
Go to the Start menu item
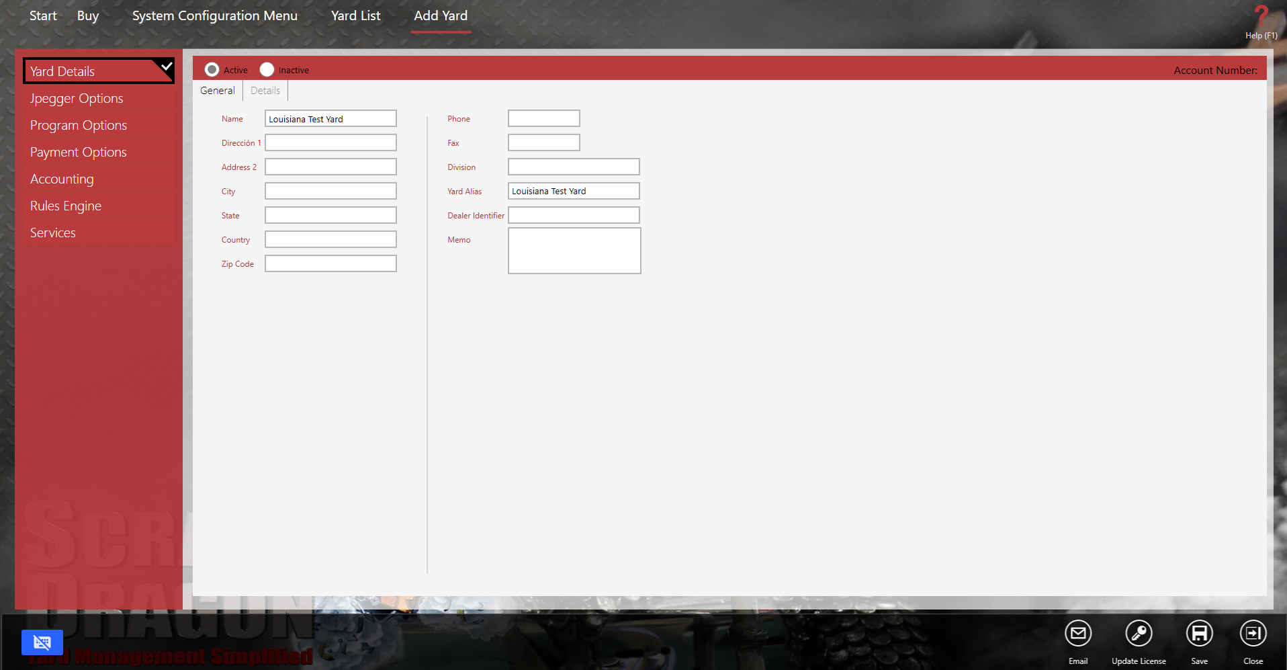tap(43, 15)
